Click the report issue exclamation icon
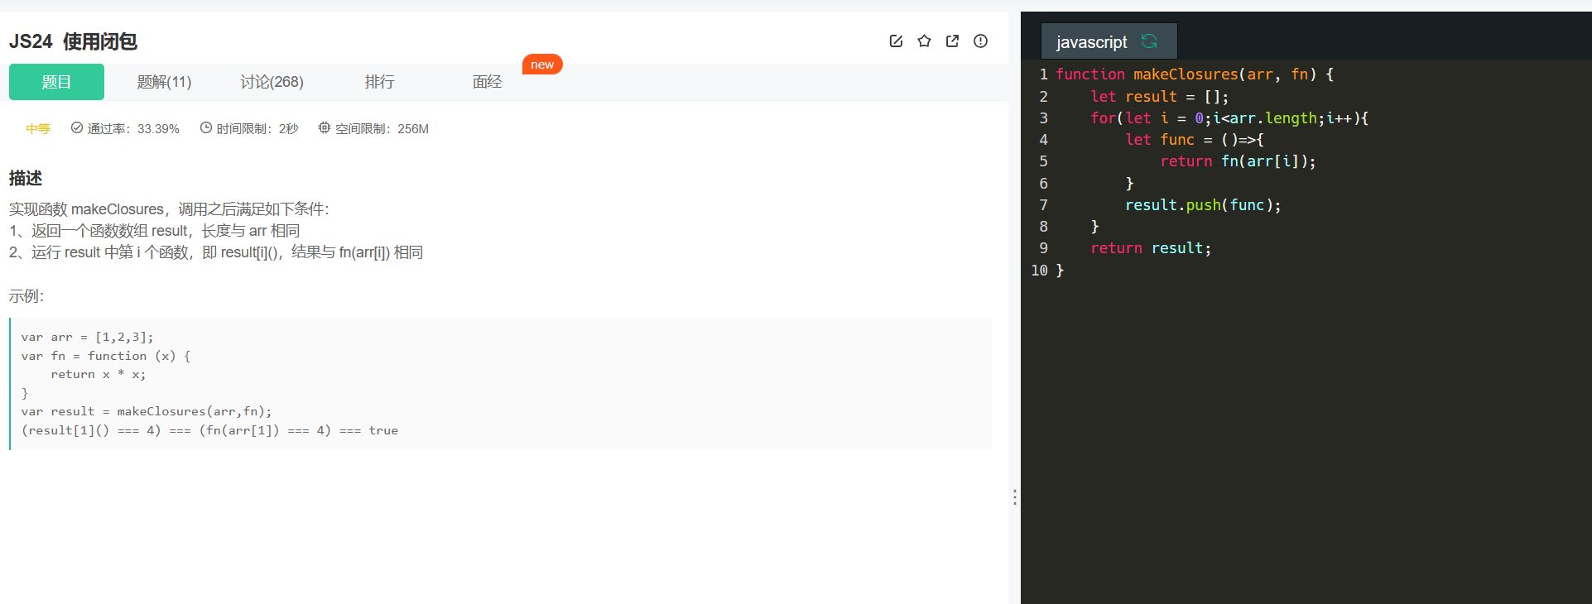This screenshot has height=604, width=1592. [980, 41]
